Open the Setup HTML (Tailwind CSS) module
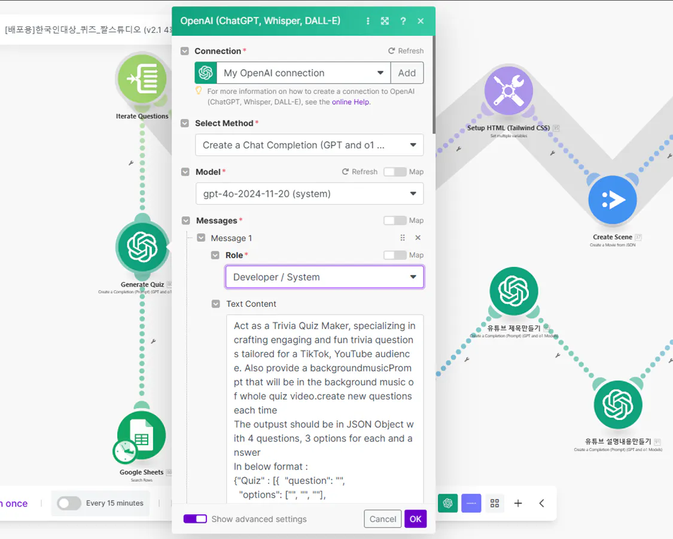673x539 pixels. point(508,90)
